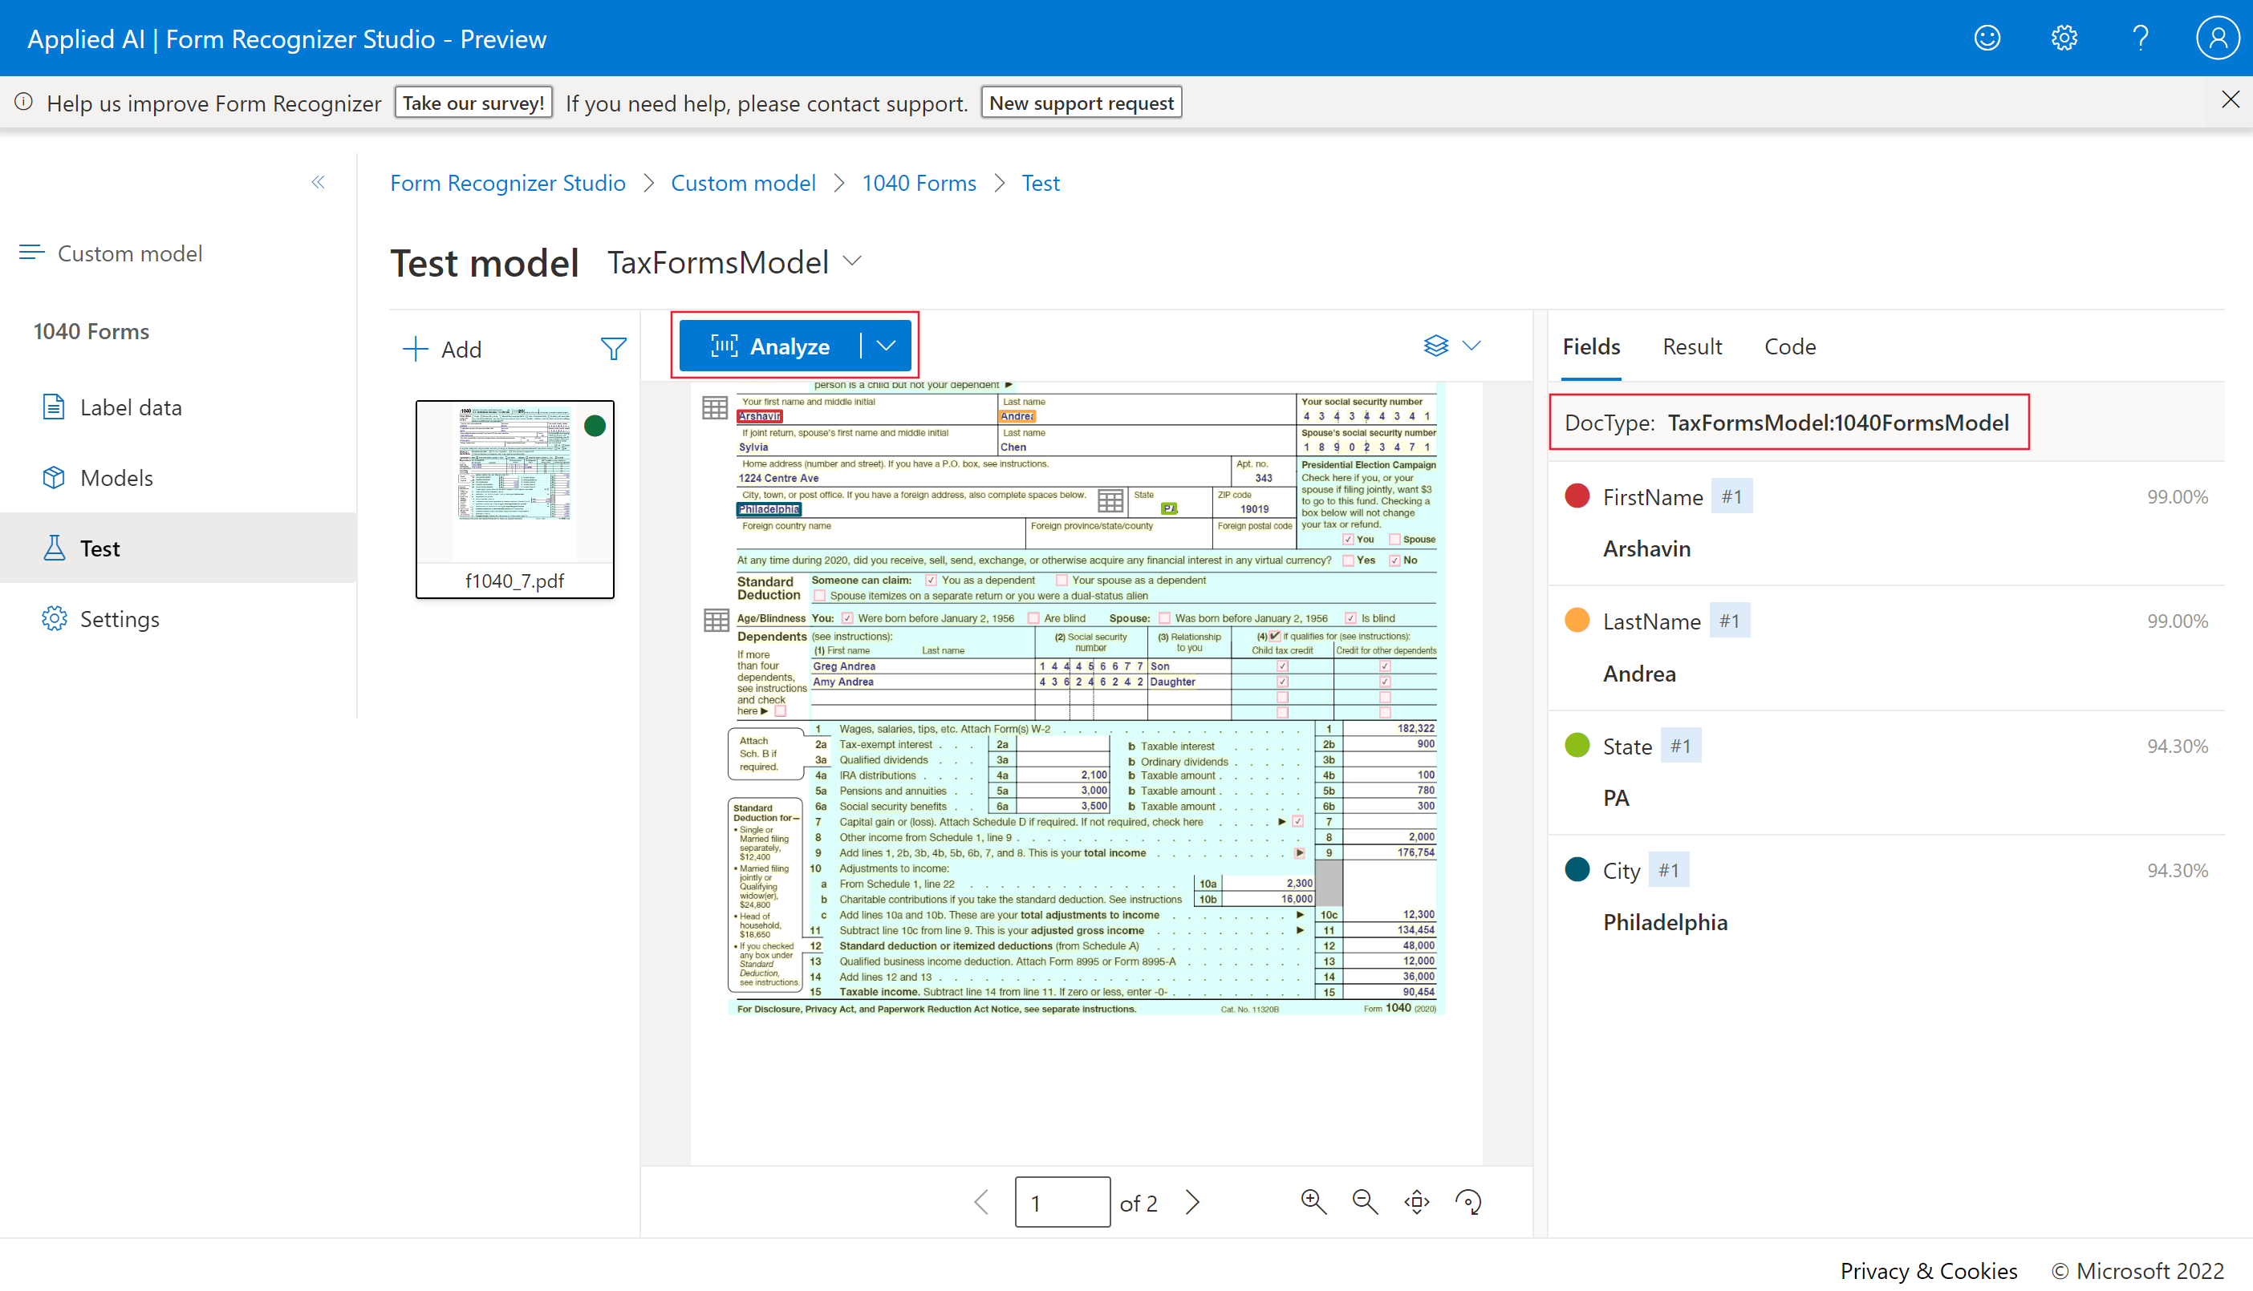The height and width of the screenshot is (1291, 2253).
Task: Click the Custom model menu icon
Action: pos(32,253)
